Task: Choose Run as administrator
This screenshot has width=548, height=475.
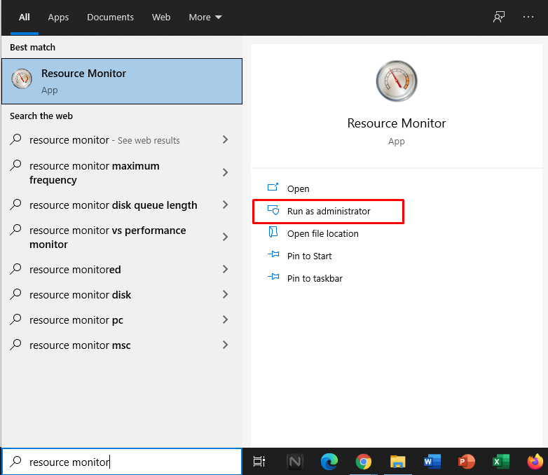Action: click(328, 211)
